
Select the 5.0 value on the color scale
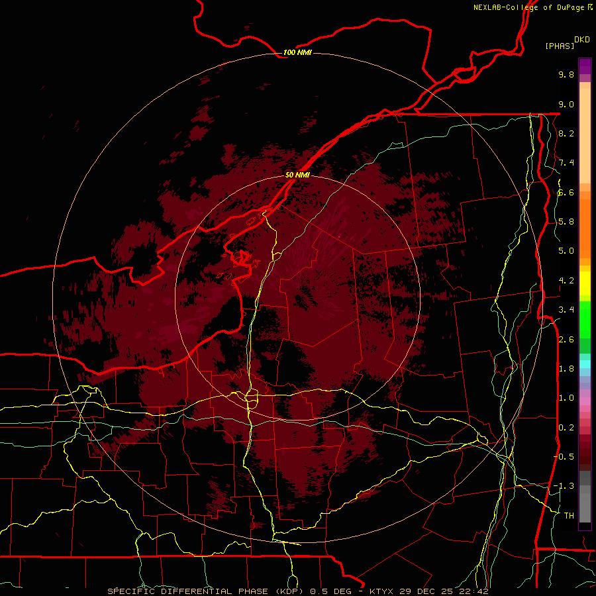(x=566, y=251)
